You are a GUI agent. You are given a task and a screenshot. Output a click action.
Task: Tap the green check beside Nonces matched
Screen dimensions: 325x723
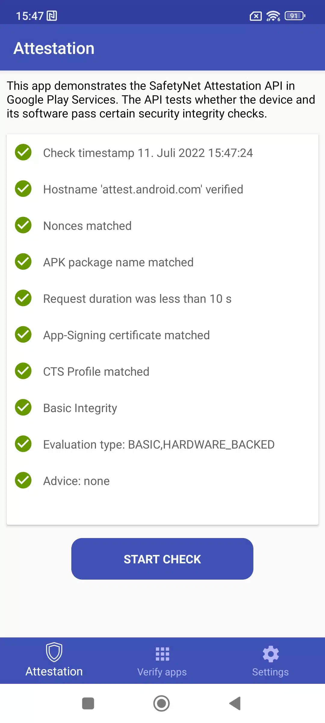(x=23, y=225)
